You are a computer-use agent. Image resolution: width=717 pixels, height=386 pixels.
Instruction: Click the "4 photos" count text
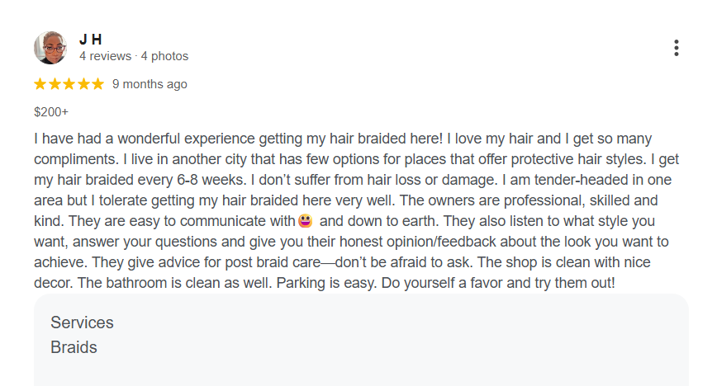pyautogui.click(x=164, y=56)
